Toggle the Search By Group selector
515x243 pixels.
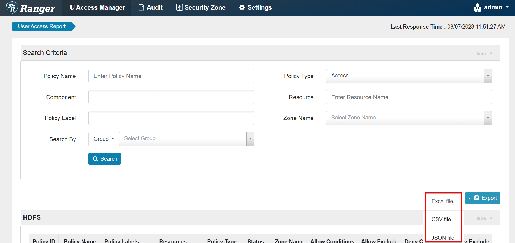[x=104, y=139]
